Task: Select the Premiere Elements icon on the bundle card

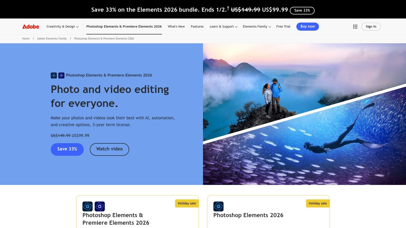Action: (100, 206)
